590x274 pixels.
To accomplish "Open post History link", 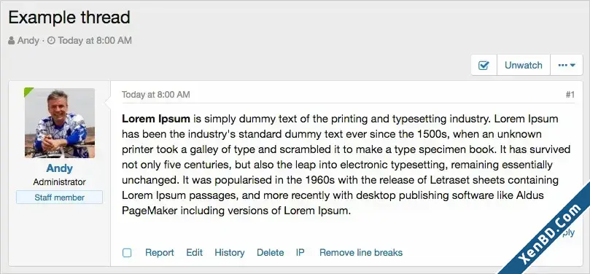I will coord(230,253).
